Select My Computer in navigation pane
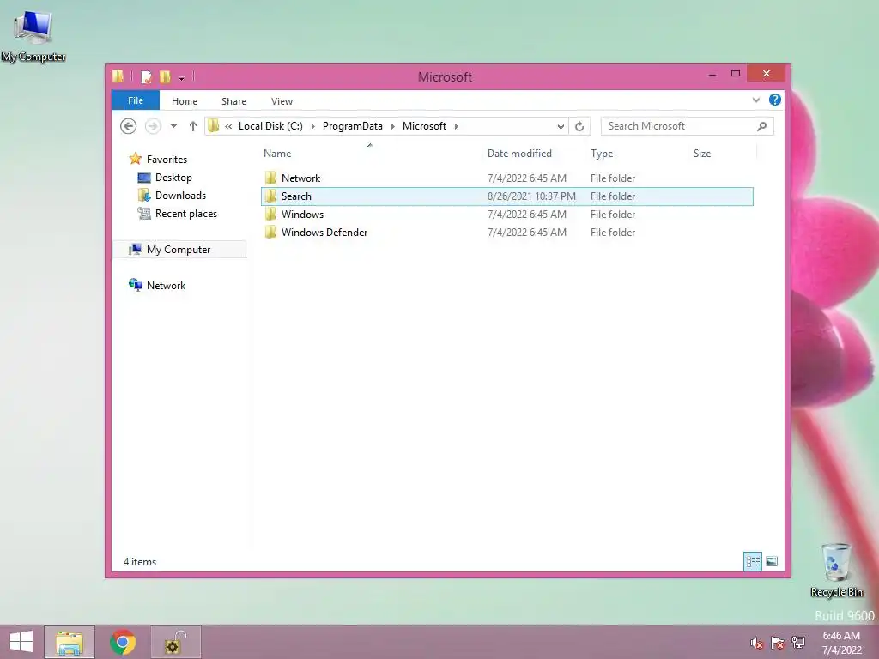The height and width of the screenshot is (659, 879). (x=179, y=250)
